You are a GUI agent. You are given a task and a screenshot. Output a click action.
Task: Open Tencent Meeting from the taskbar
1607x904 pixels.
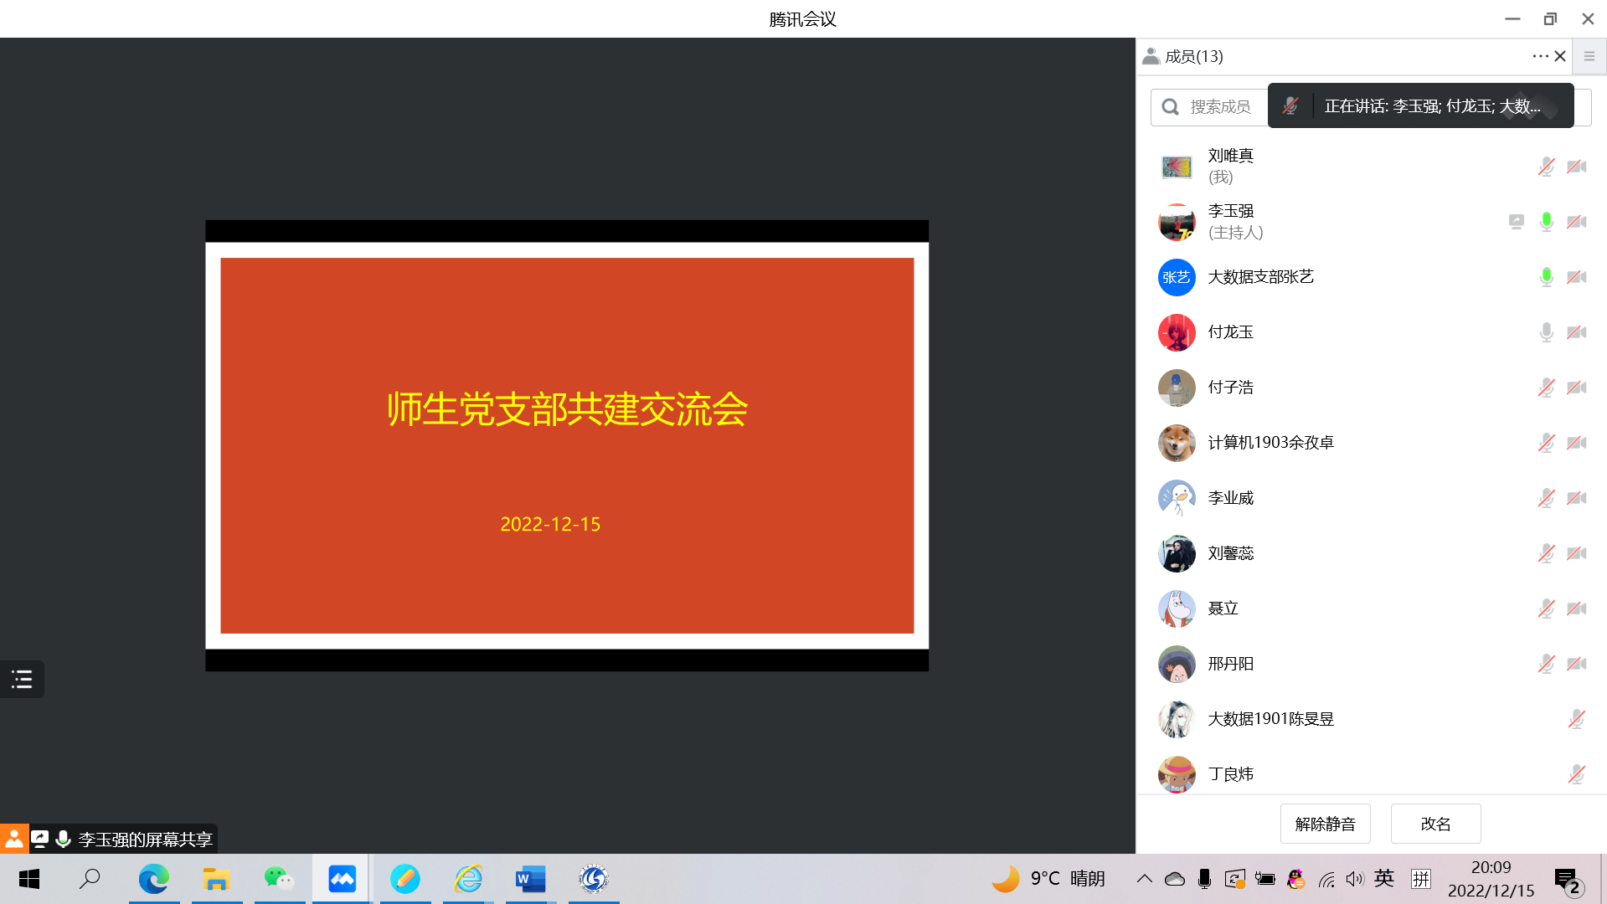(342, 879)
